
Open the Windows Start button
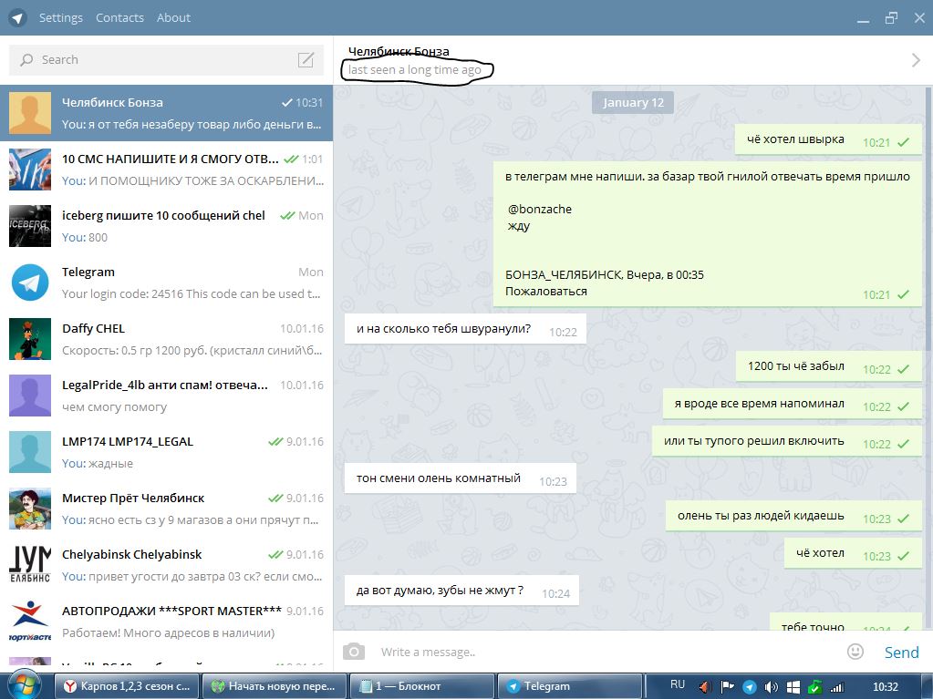24,686
